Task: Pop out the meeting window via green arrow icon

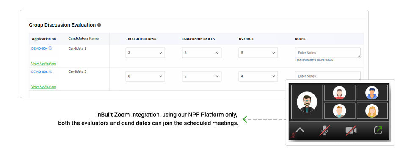Action: coord(378,130)
